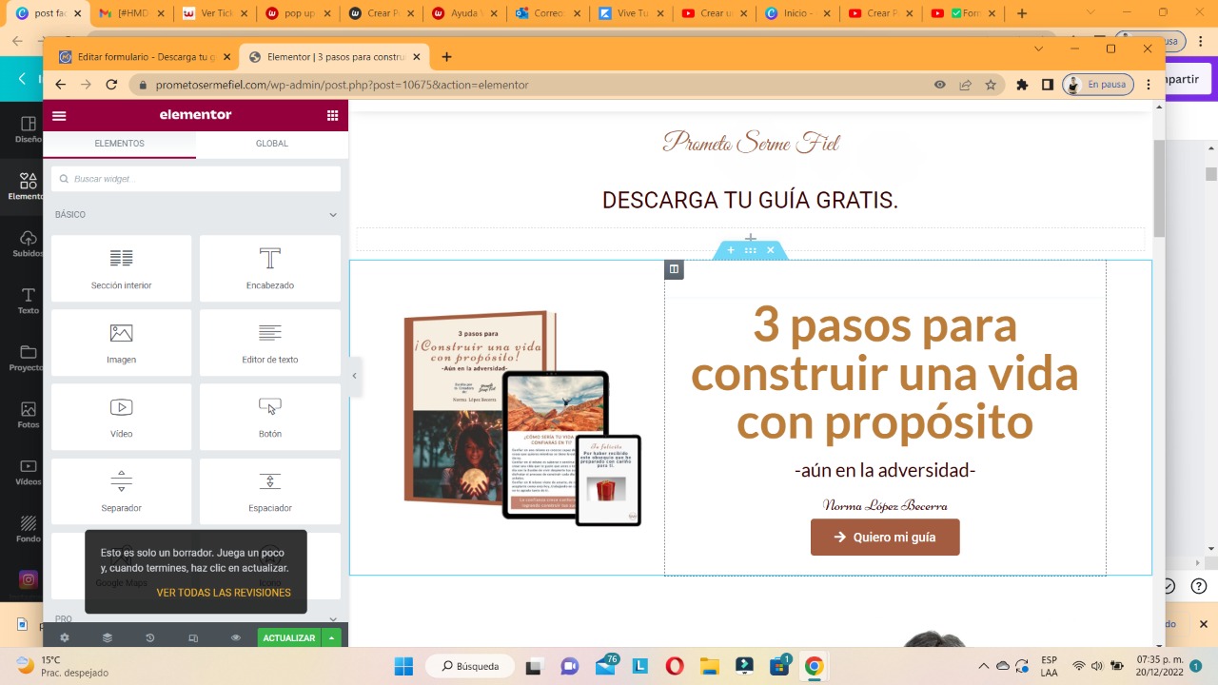Edit section using the six-dot handle
This screenshot has width=1218, height=685.
[751, 250]
